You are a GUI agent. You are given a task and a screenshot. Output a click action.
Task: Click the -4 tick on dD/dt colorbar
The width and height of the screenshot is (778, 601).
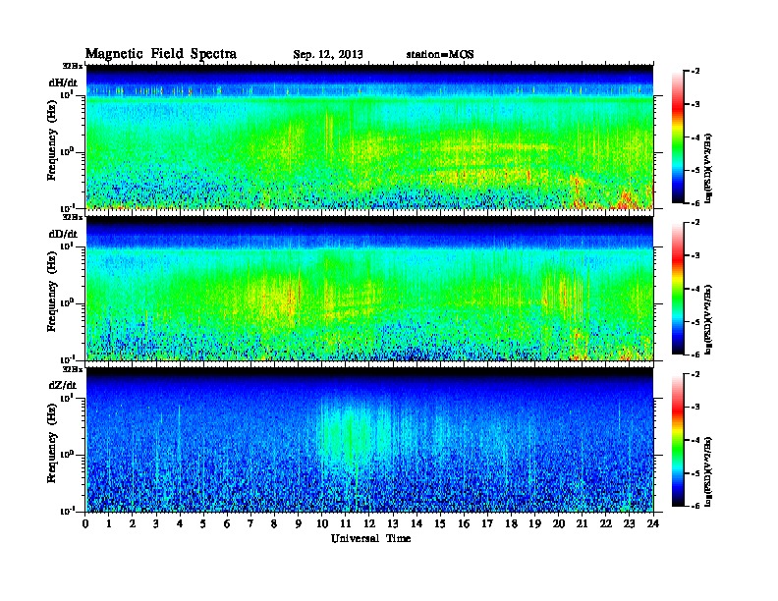tap(695, 289)
